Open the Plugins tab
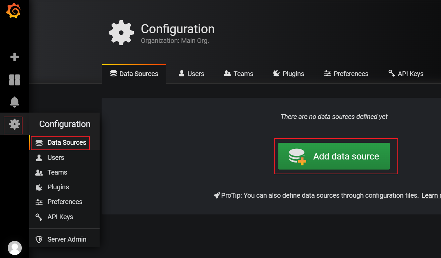This screenshot has height=258, width=441. coord(288,74)
